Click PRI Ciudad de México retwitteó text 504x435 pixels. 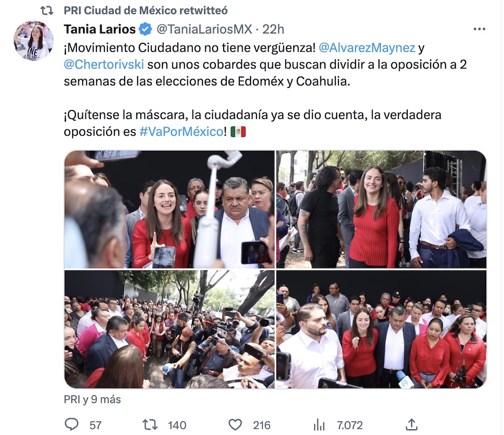point(146,11)
